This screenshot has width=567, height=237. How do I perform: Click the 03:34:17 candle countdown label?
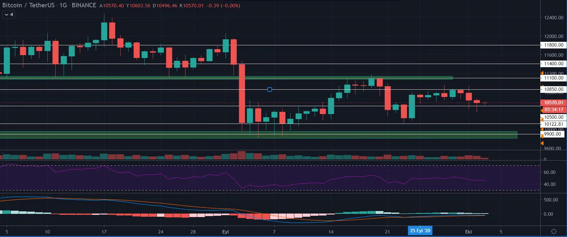coord(553,110)
